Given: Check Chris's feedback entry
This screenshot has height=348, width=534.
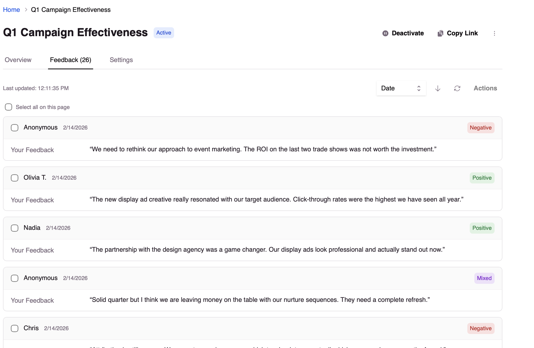Looking at the screenshot, I should pyautogui.click(x=14, y=328).
